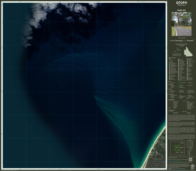Click the Homestead legend icon
196x171 pixels.
(x=170, y=62)
